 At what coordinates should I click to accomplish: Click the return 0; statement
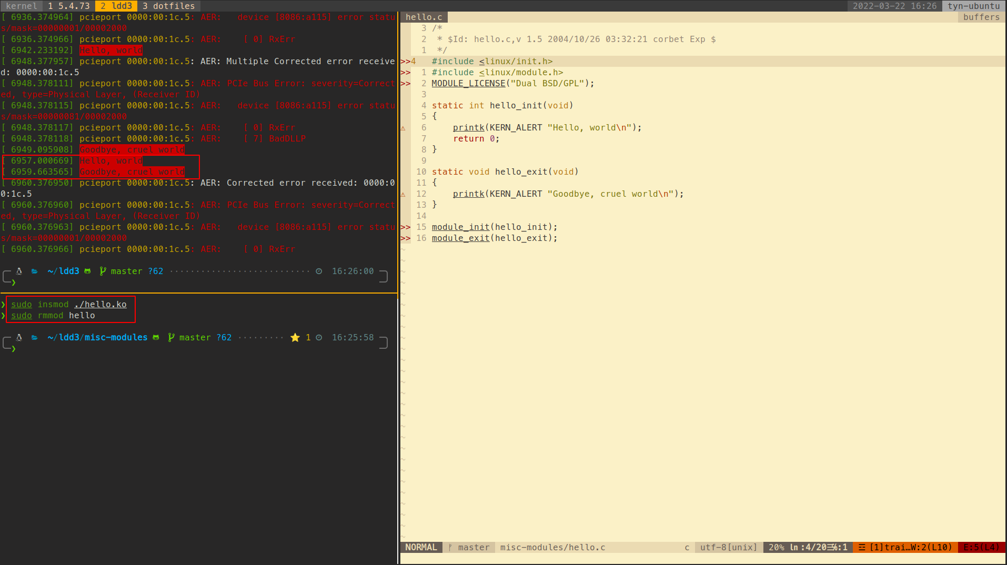[x=477, y=138]
